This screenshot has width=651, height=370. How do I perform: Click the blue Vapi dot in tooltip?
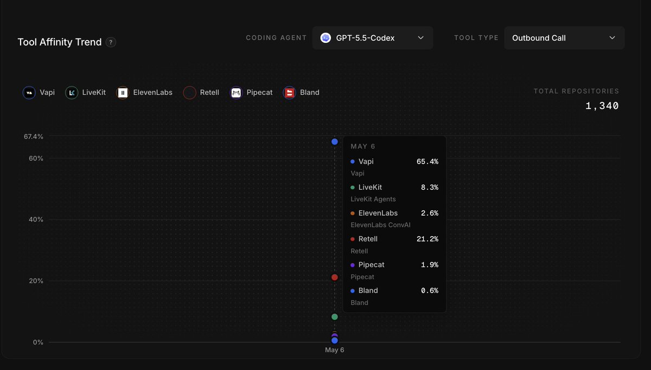[353, 161]
